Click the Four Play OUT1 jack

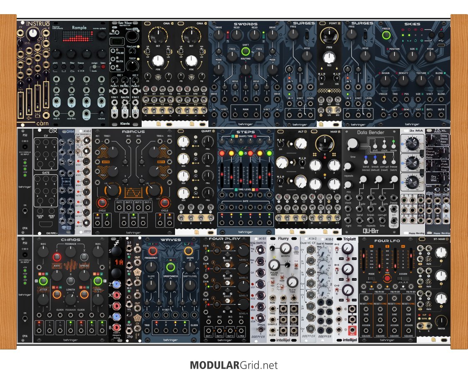(x=209, y=331)
